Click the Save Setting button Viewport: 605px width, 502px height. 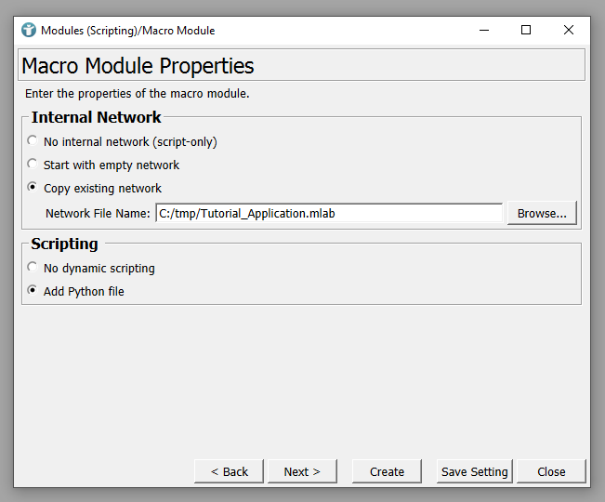[474, 471]
